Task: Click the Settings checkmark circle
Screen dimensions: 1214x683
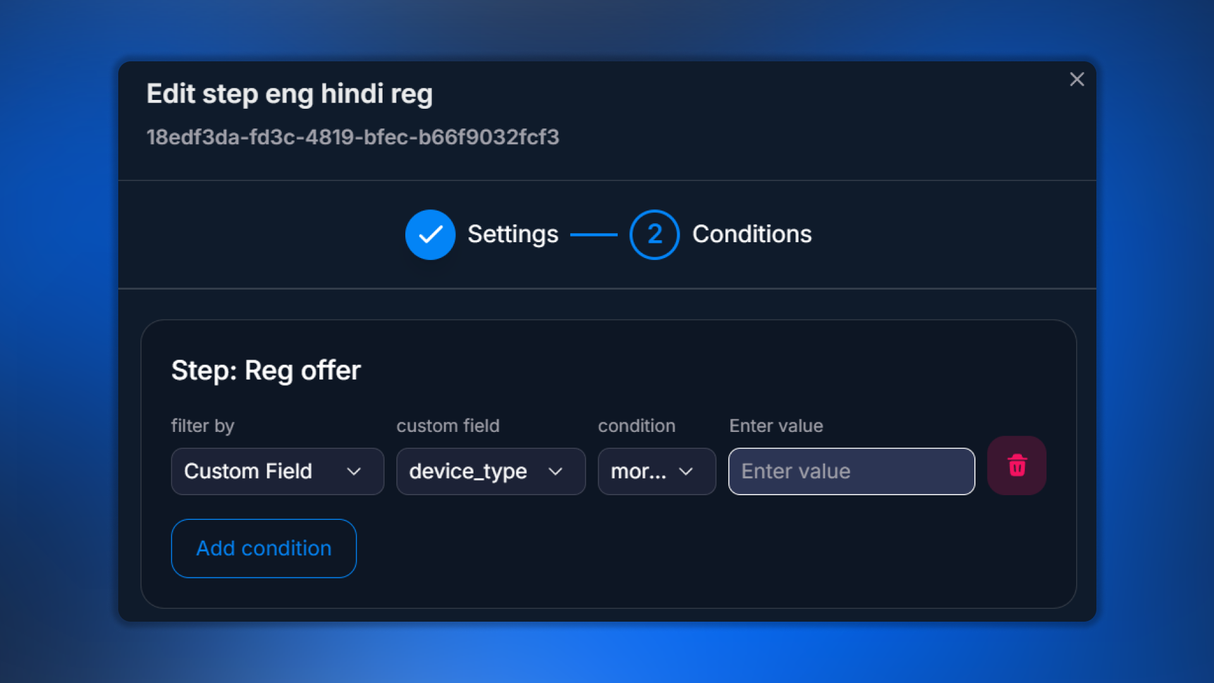Action: click(x=430, y=235)
